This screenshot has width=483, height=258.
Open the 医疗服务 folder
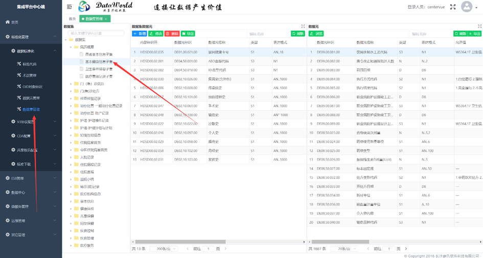(x=86, y=245)
